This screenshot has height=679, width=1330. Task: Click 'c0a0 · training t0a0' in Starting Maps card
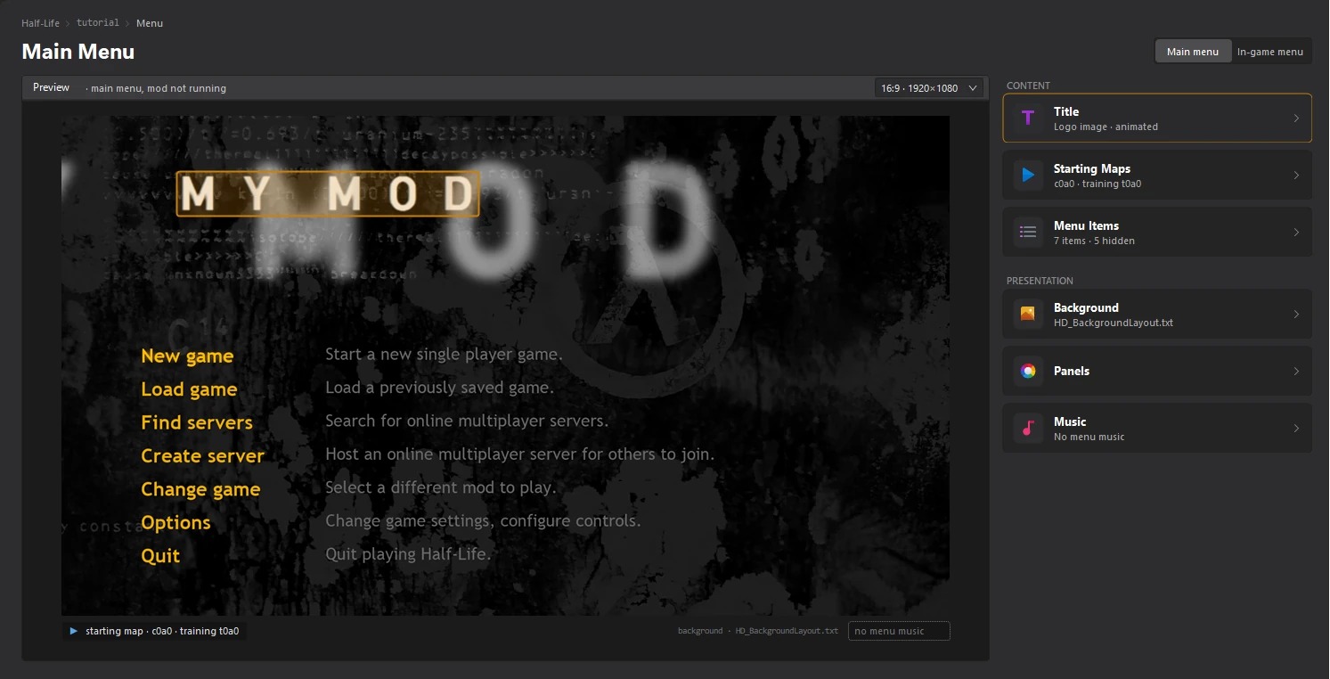coord(1097,184)
